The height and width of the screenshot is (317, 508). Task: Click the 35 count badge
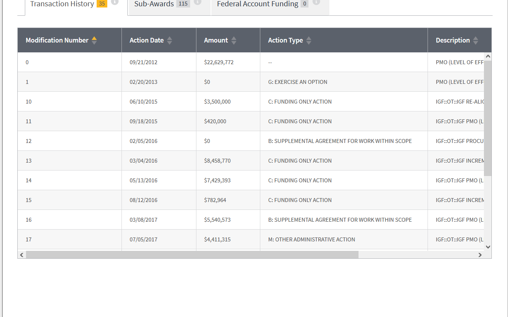102,4
